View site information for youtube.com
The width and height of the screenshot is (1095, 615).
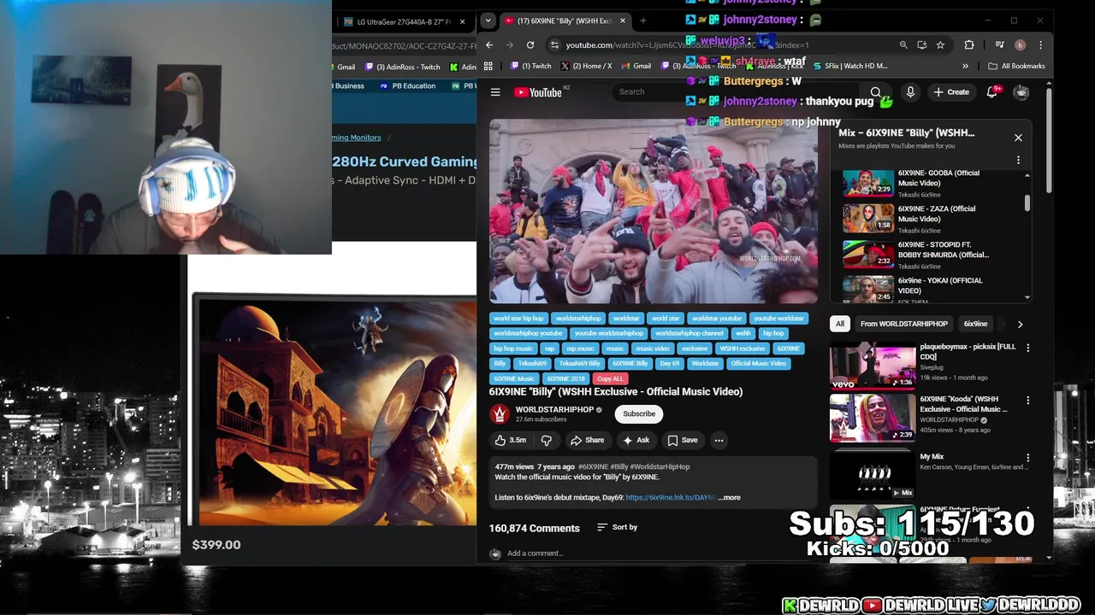554,44
